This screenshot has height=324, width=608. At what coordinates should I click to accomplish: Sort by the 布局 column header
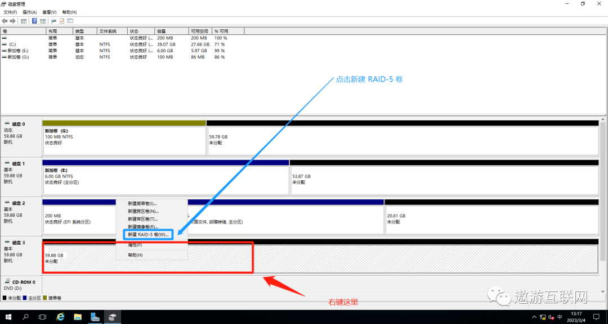tap(59, 31)
